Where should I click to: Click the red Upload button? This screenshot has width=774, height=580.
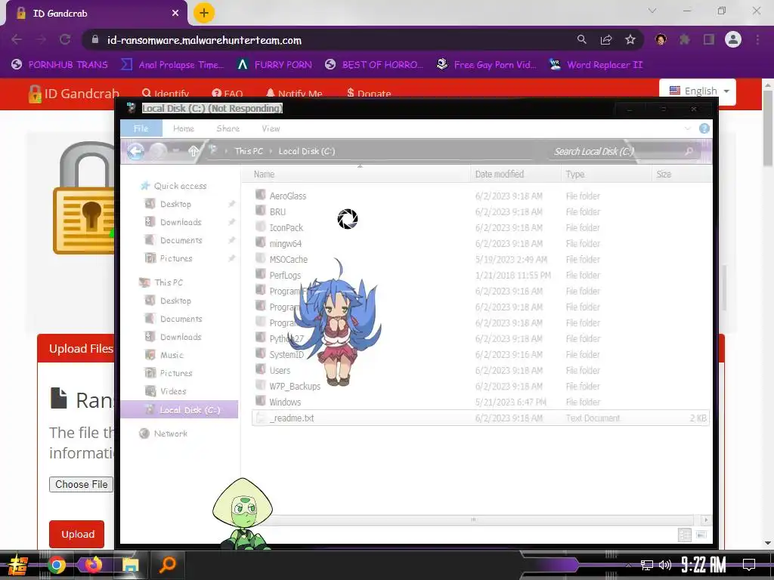[x=76, y=534]
